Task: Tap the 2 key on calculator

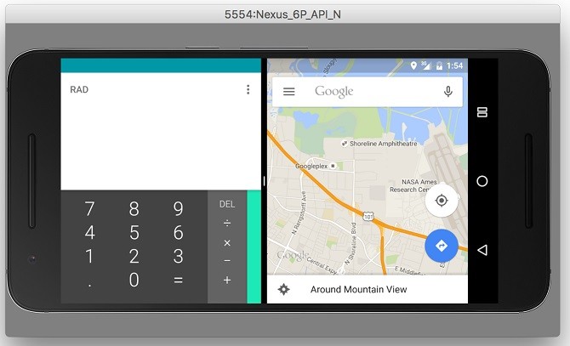Action: click(134, 257)
